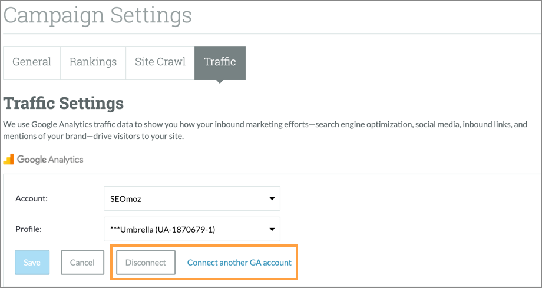Click the Campaign Settings page title
The width and height of the screenshot is (542, 288).
97,15
